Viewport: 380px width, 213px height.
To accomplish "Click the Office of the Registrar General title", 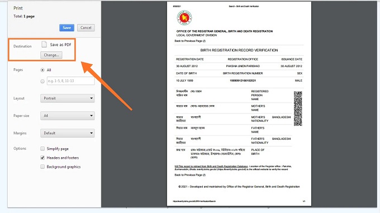I will 225,31.
